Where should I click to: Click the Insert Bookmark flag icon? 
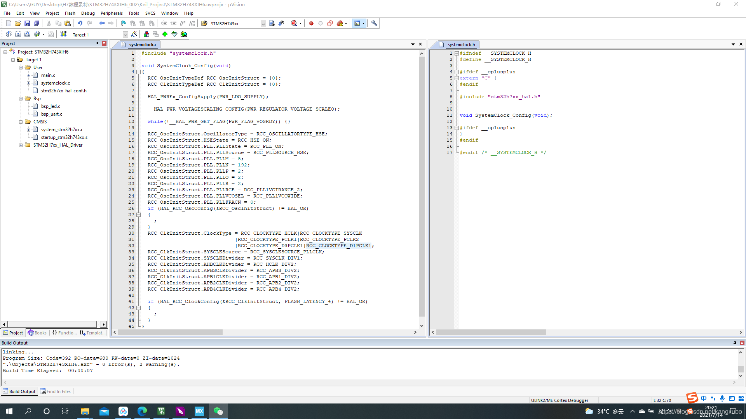123,23
